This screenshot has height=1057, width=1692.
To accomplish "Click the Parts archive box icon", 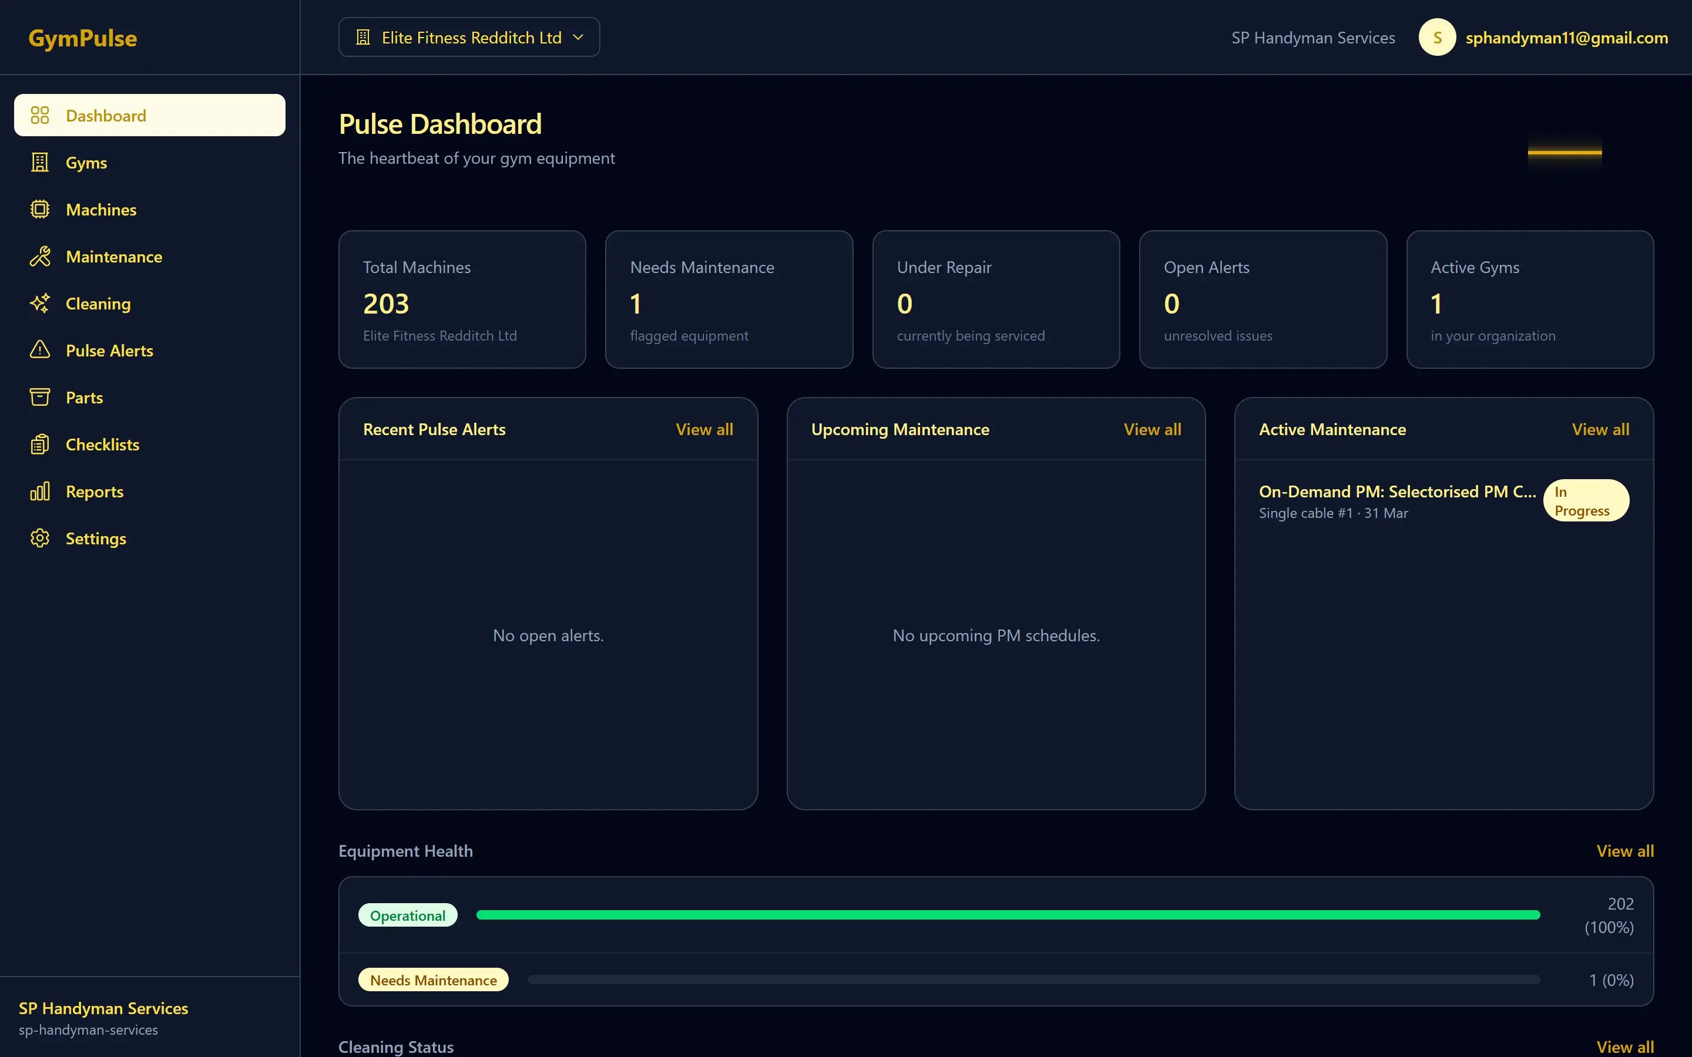I will (x=40, y=397).
